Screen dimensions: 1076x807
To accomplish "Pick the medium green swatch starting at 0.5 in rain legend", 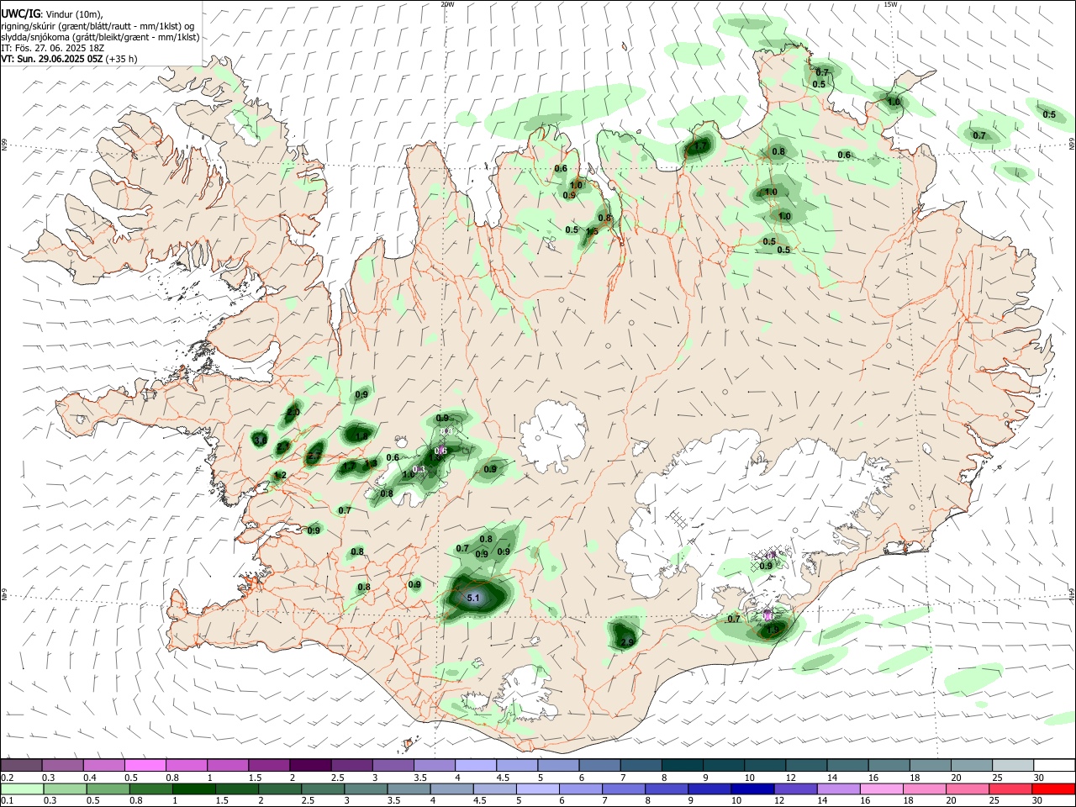I will pyautogui.click(x=108, y=789).
